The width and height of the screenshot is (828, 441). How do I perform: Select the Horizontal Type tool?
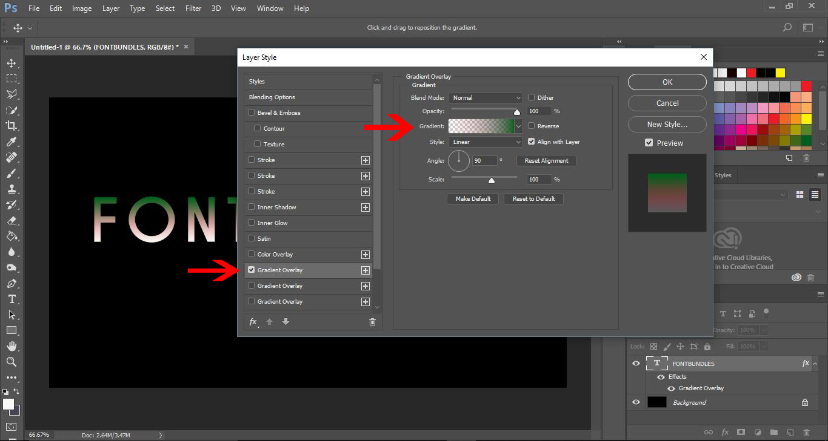coord(12,299)
